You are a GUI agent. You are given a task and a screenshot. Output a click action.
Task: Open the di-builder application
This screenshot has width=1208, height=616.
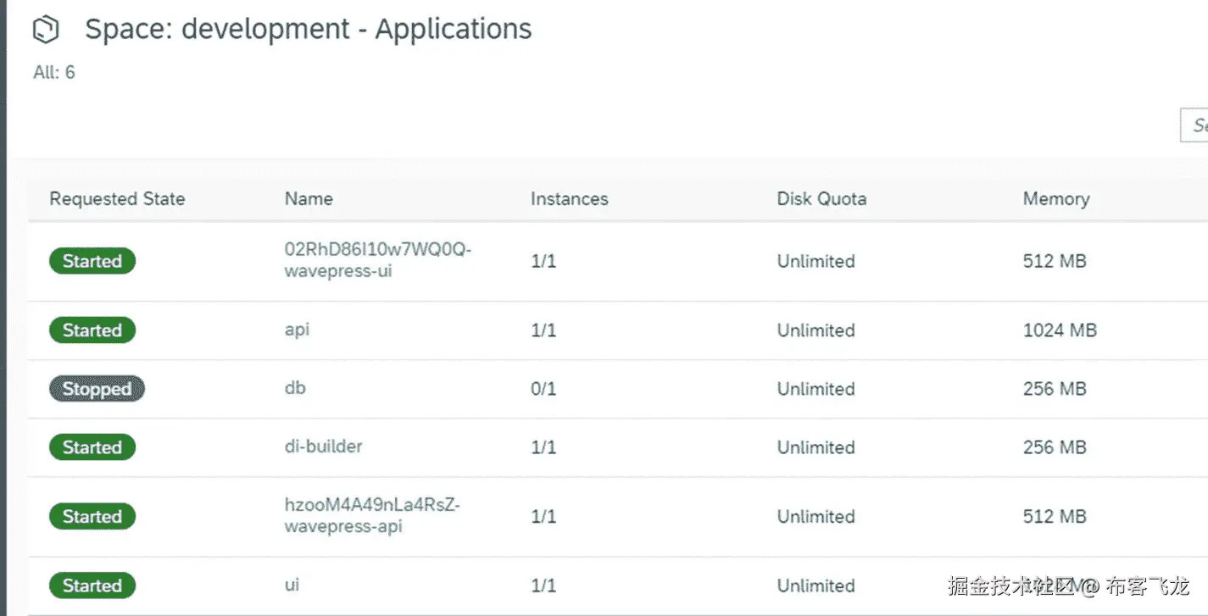[323, 446]
